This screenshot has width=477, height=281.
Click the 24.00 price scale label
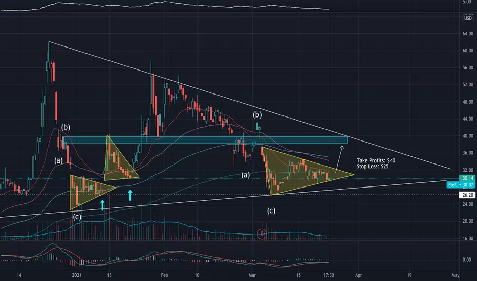(468, 204)
